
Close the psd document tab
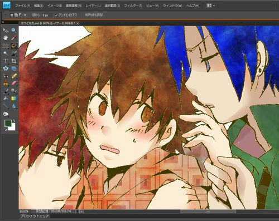[78, 23]
